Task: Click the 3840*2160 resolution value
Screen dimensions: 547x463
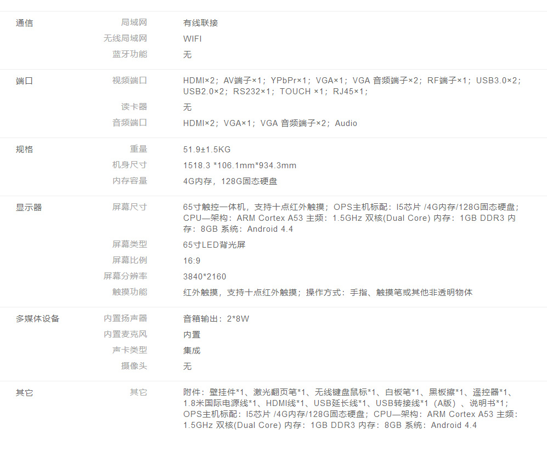Action: pyautogui.click(x=205, y=277)
